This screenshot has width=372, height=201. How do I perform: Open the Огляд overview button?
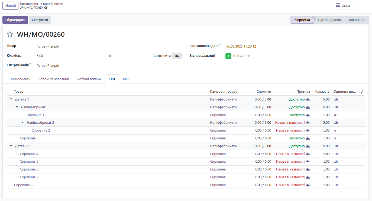click(x=345, y=6)
